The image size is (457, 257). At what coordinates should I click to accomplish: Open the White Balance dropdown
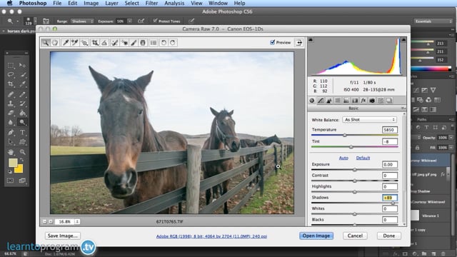[369, 120]
